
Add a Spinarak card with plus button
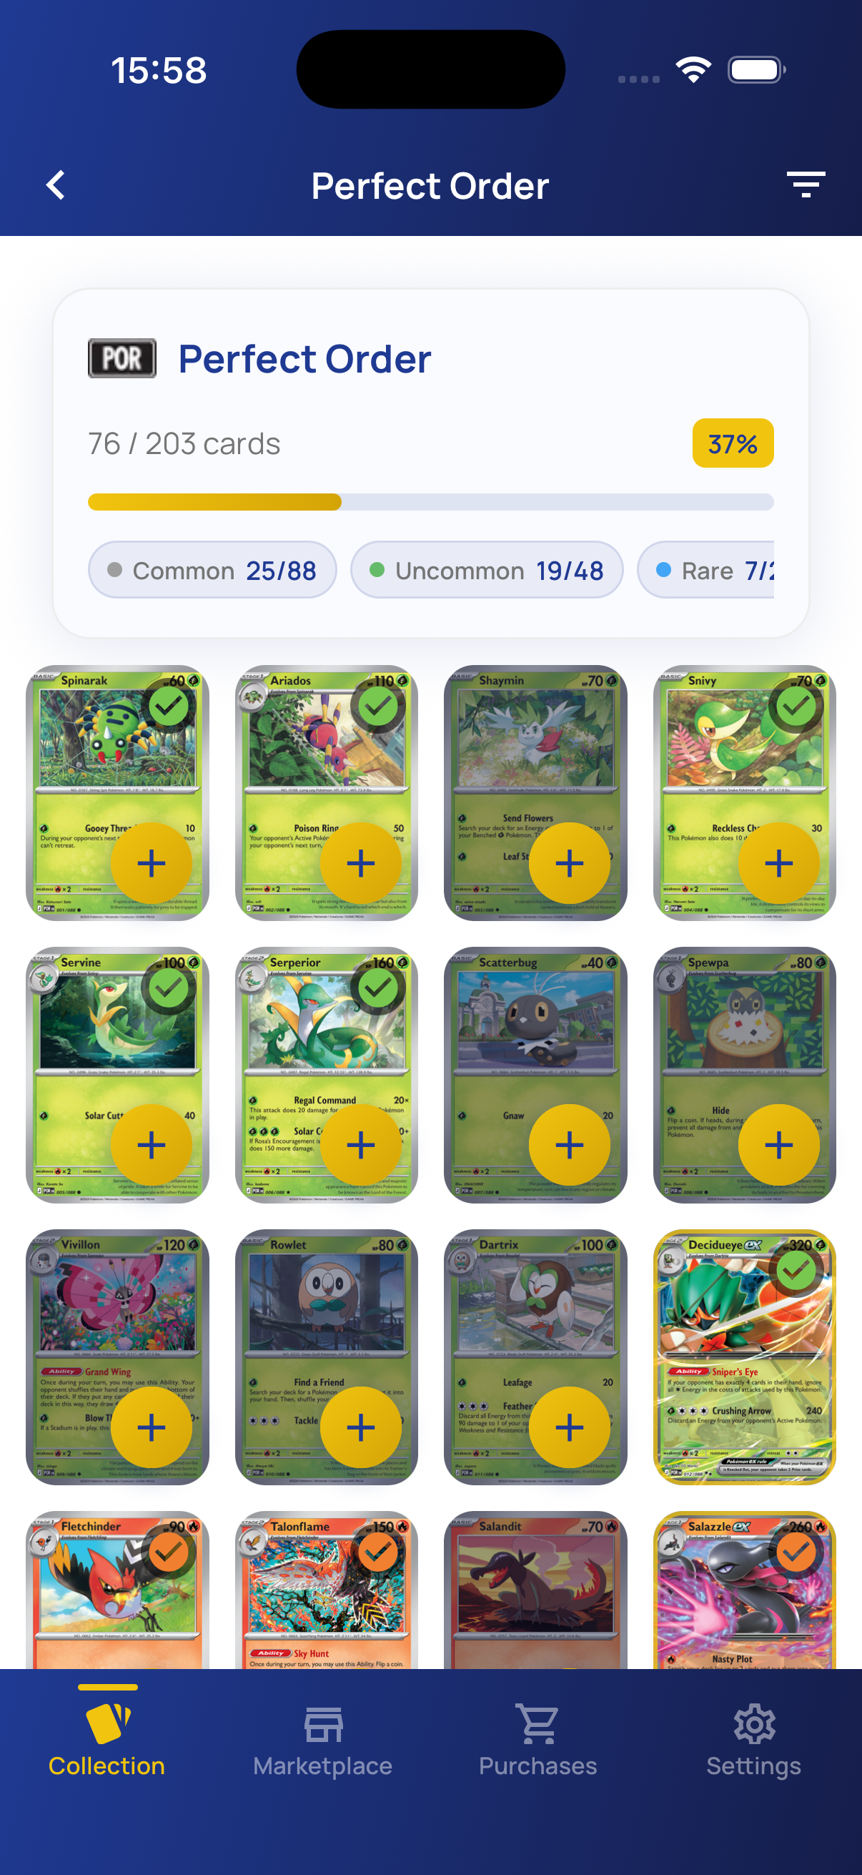(x=152, y=863)
